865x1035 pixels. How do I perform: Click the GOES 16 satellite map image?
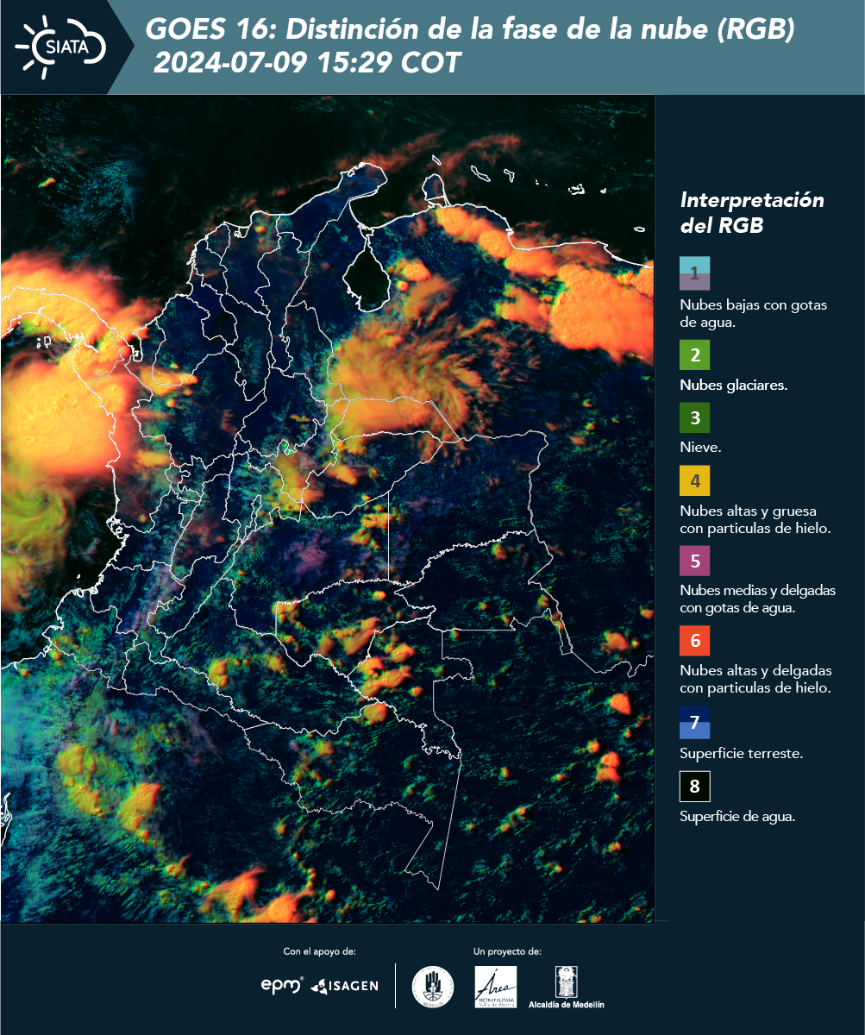point(327,509)
